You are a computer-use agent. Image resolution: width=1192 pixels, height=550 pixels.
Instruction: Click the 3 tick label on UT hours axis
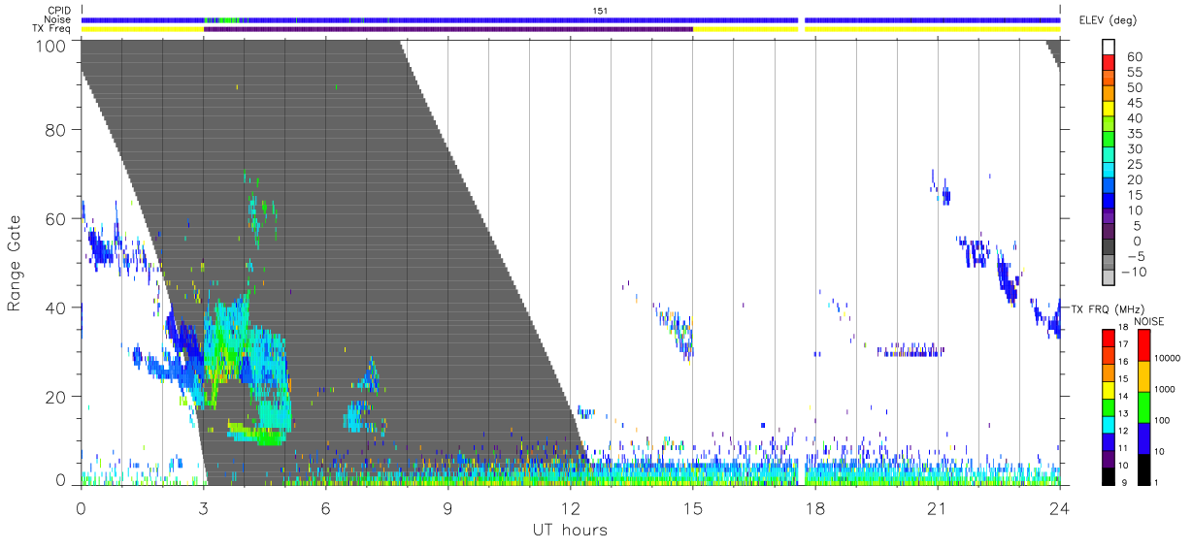[x=203, y=509]
